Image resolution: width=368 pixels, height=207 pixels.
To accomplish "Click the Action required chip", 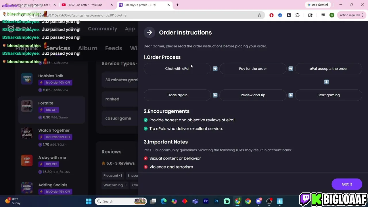I will point(350,15).
